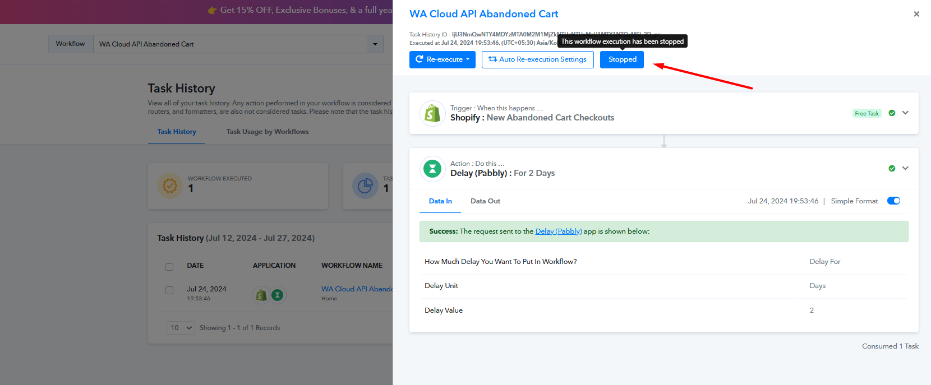Click the Shopify trigger app icon

click(432, 113)
